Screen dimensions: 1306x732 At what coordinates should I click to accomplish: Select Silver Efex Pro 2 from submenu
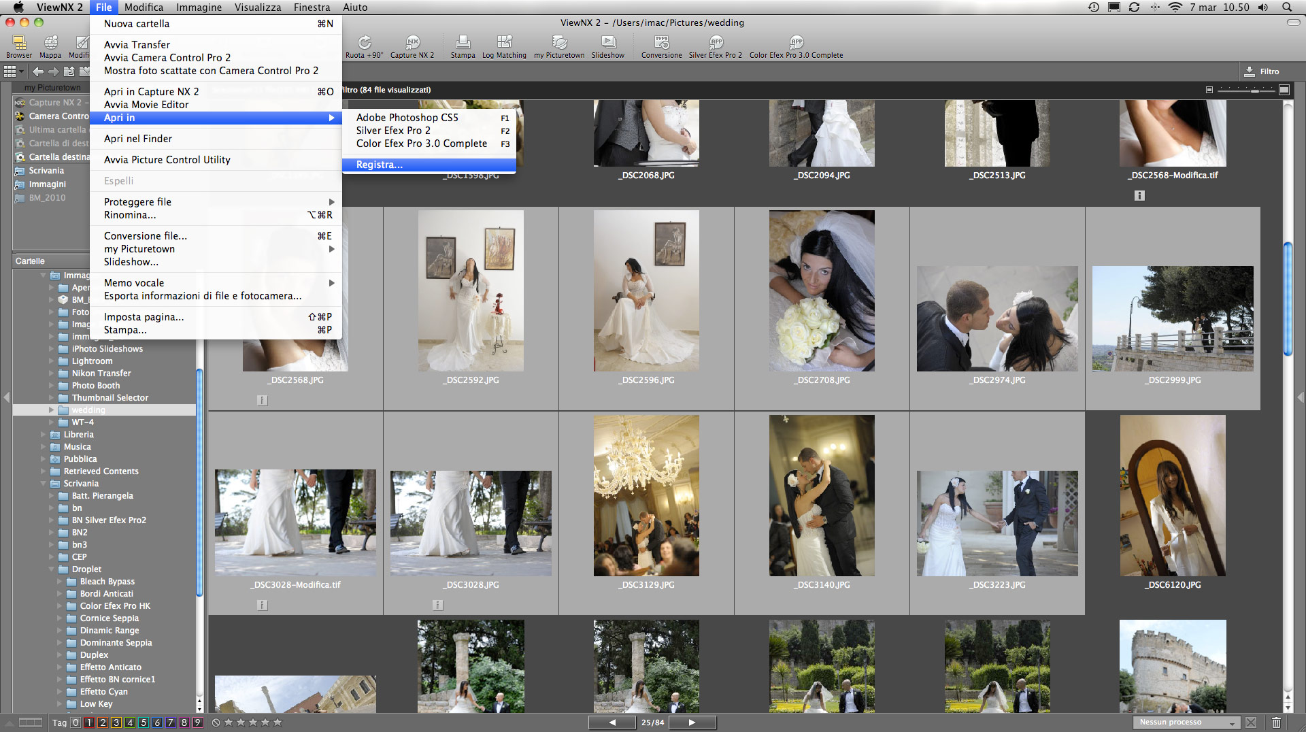click(429, 131)
